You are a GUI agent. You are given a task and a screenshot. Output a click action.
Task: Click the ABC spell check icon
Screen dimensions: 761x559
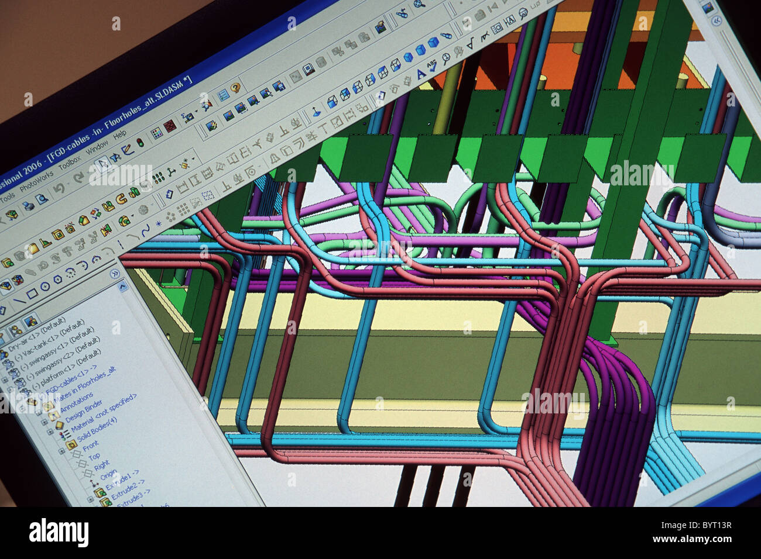tap(433, 67)
